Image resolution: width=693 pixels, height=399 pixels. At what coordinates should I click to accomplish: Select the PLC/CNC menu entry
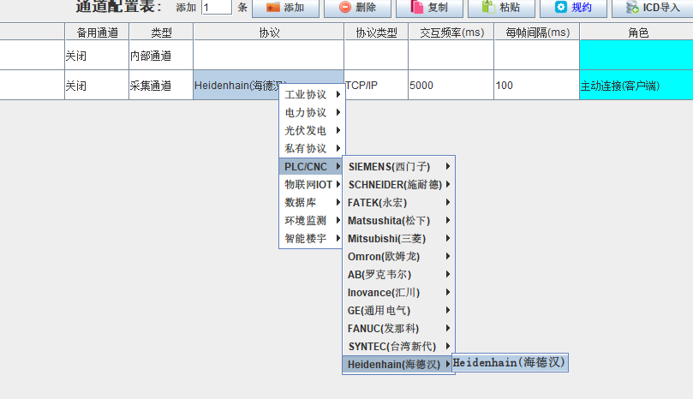tap(312, 167)
